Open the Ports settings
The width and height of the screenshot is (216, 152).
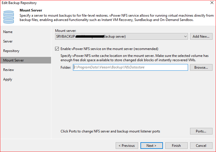[201, 131]
